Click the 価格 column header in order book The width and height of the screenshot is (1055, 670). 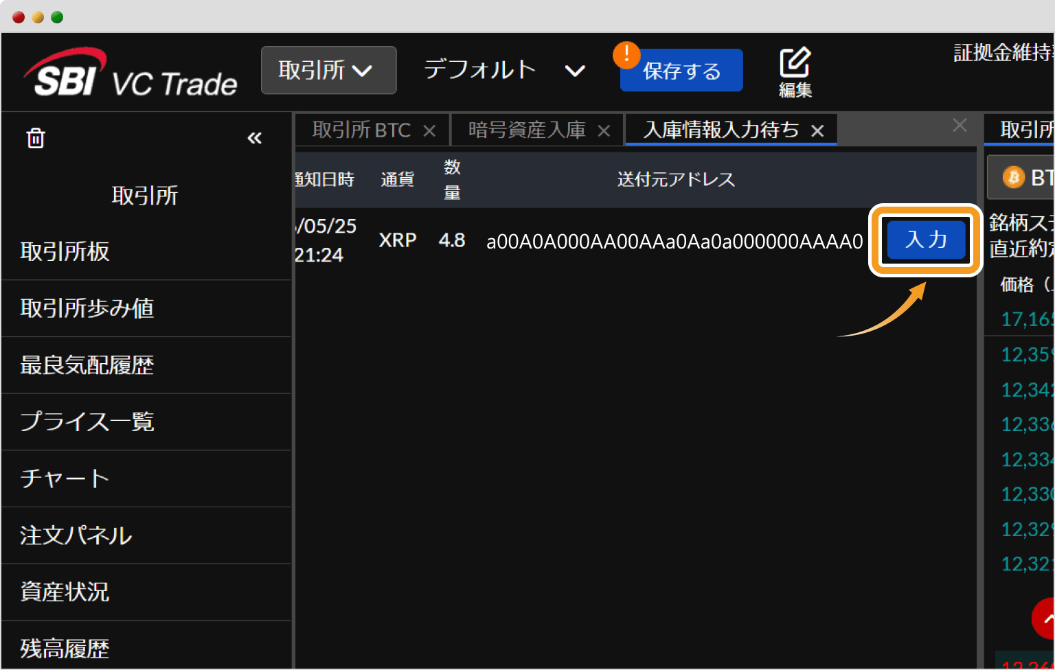point(1026,284)
